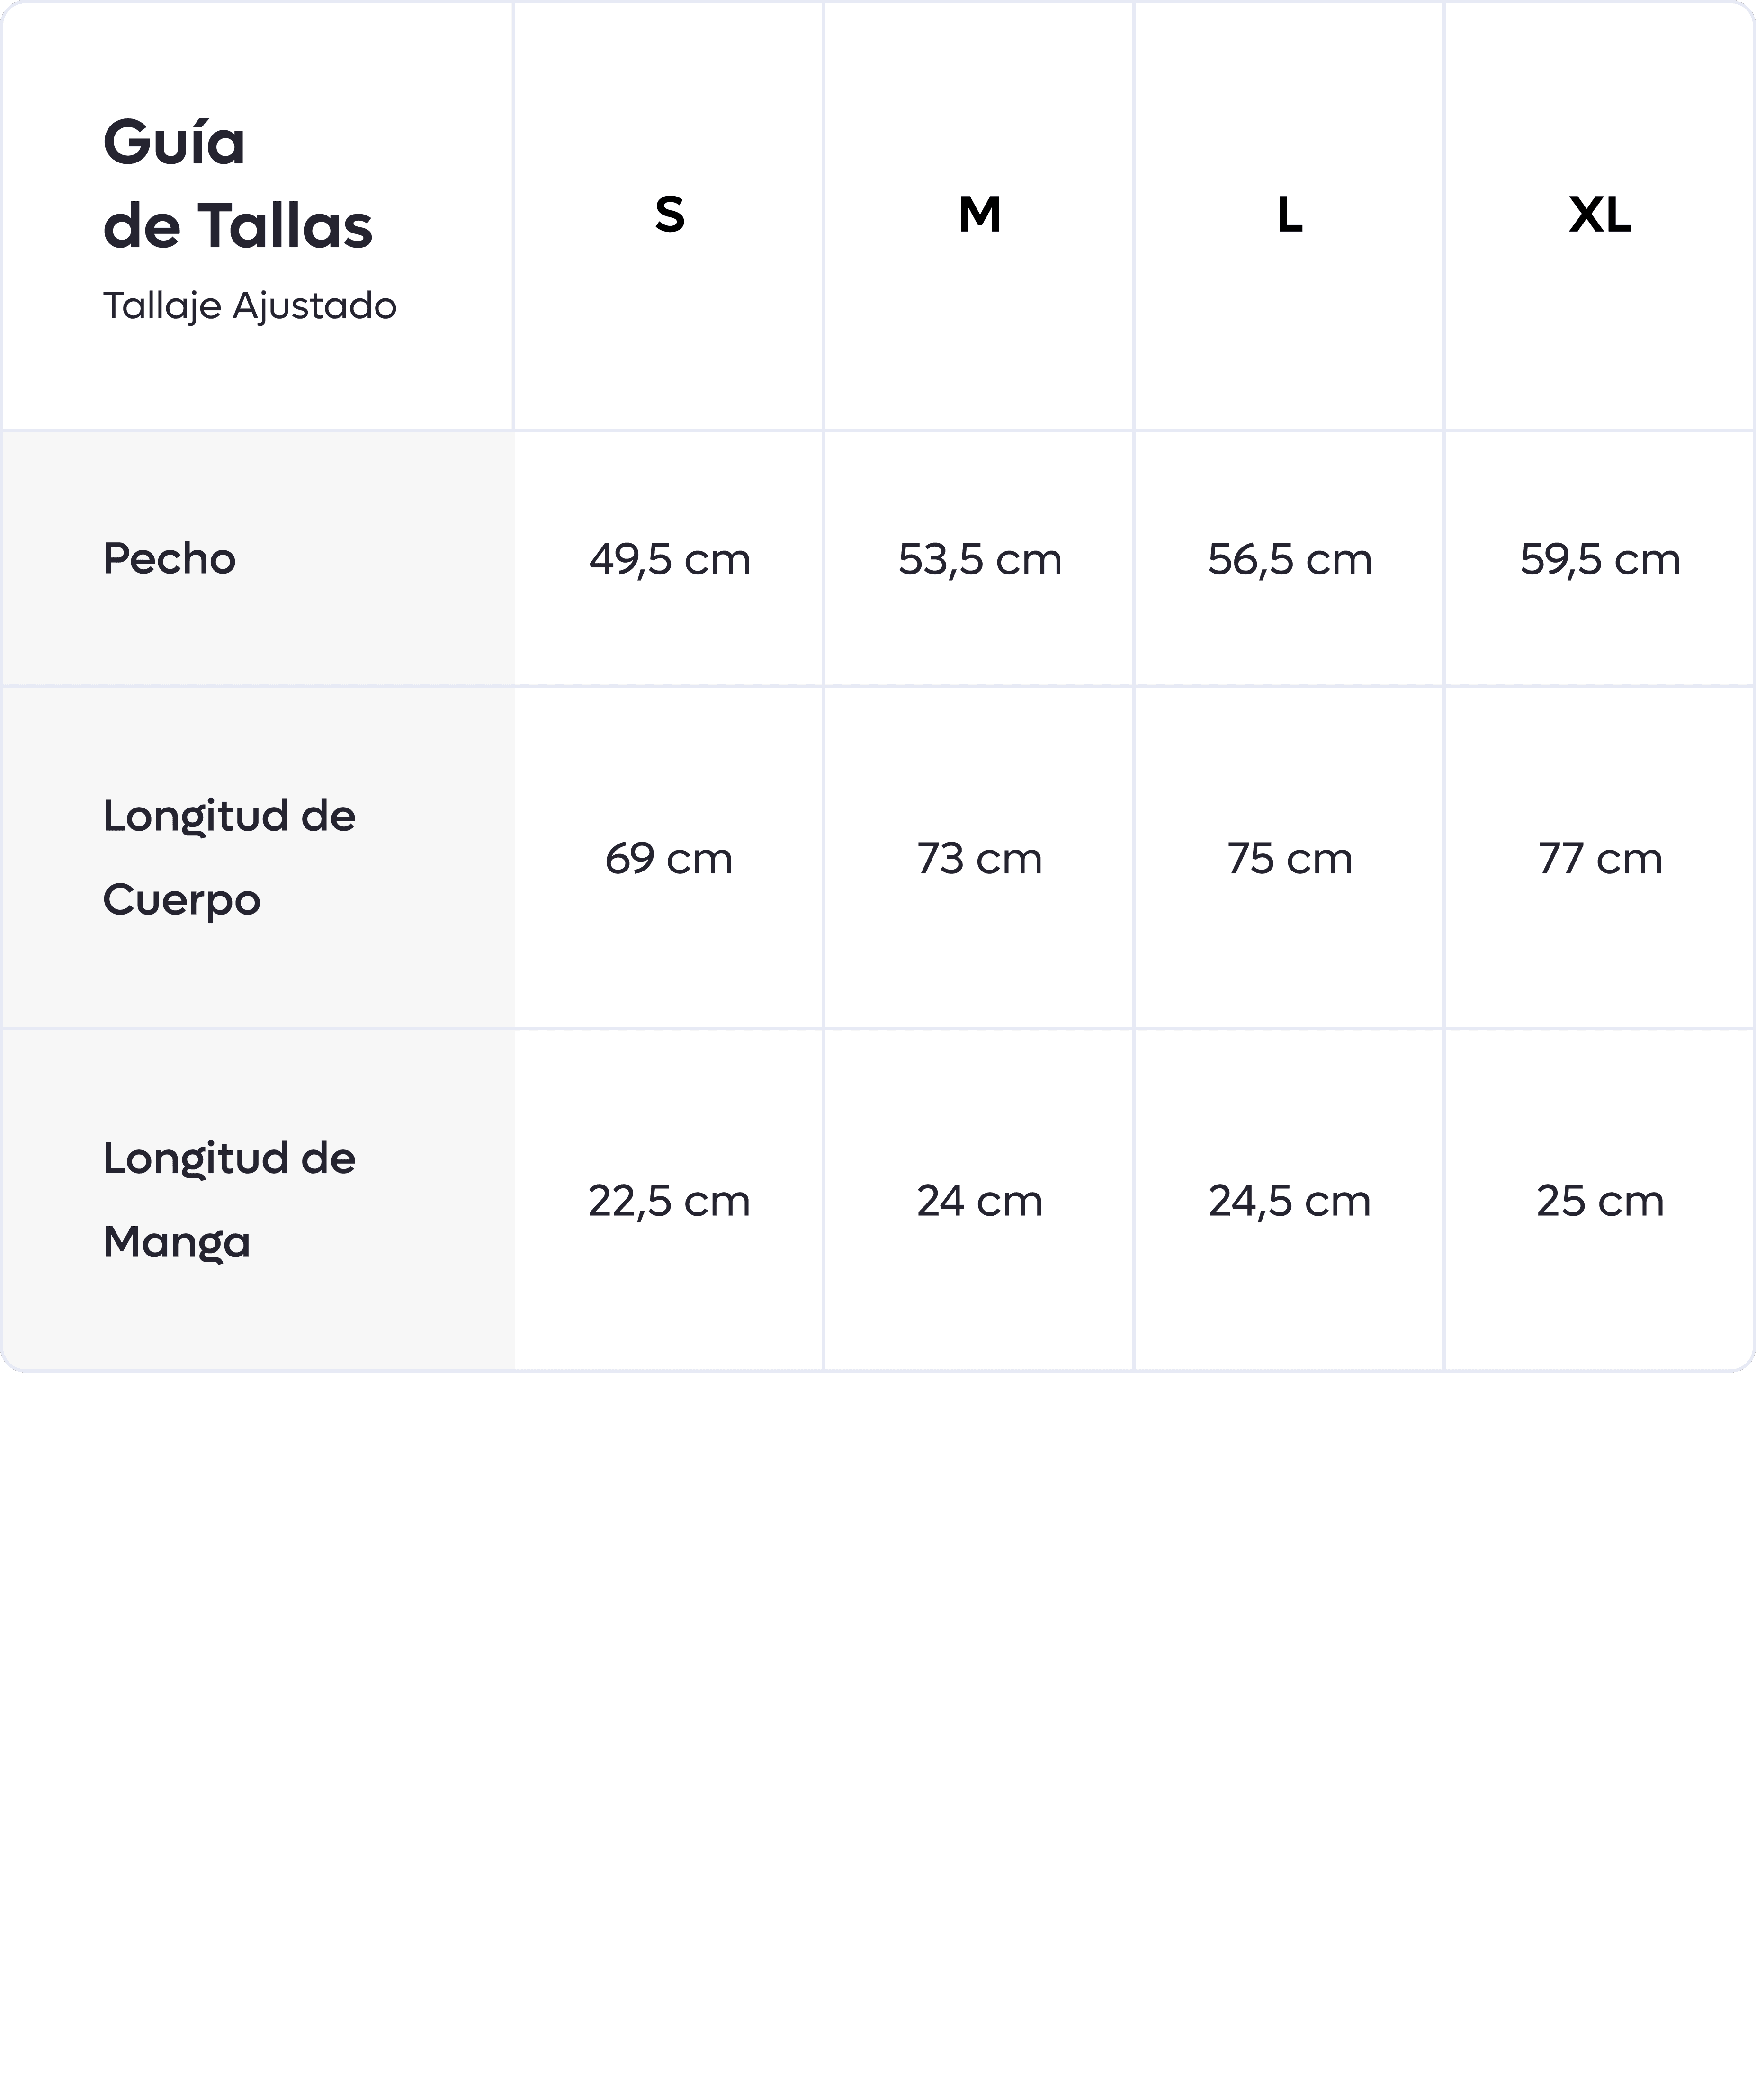The width and height of the screenshot is (1756, 2100).
Task: Select the 73 cm body length value
Action: pos(979,859)
